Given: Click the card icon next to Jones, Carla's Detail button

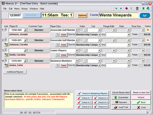Looking at the screenshot, I should click(57, 65).
